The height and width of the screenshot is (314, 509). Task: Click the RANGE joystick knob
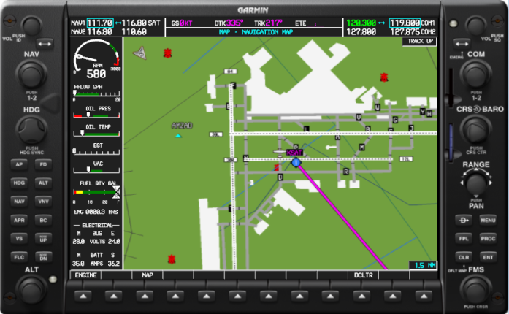pyautogui.click(x=475, y=182)
